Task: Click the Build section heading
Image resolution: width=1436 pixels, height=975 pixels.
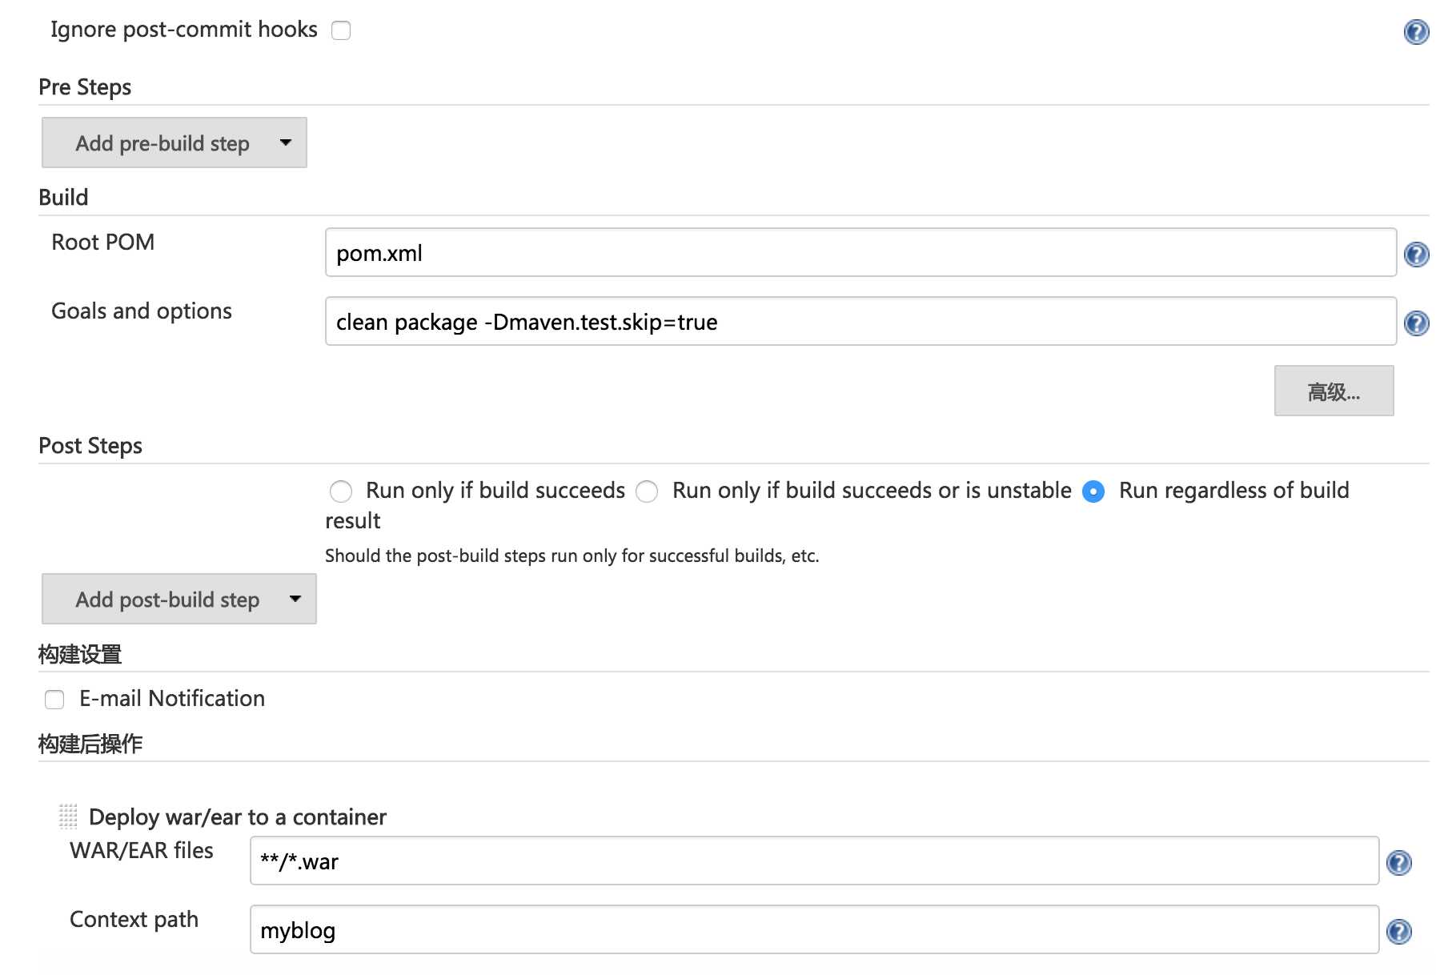Action: coord(63,197)
